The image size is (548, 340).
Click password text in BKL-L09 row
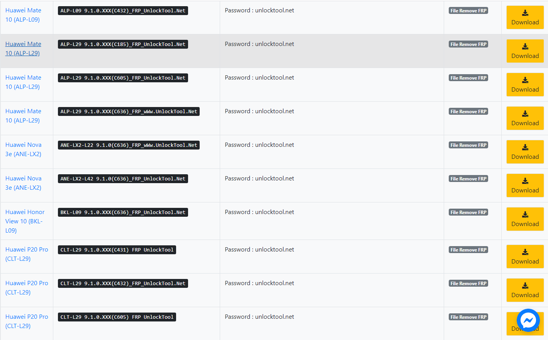tap(260, 212)
